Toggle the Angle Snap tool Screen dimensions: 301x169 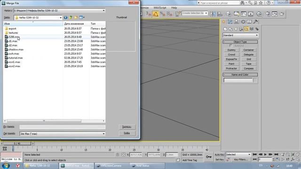click(x=156, y=14)
